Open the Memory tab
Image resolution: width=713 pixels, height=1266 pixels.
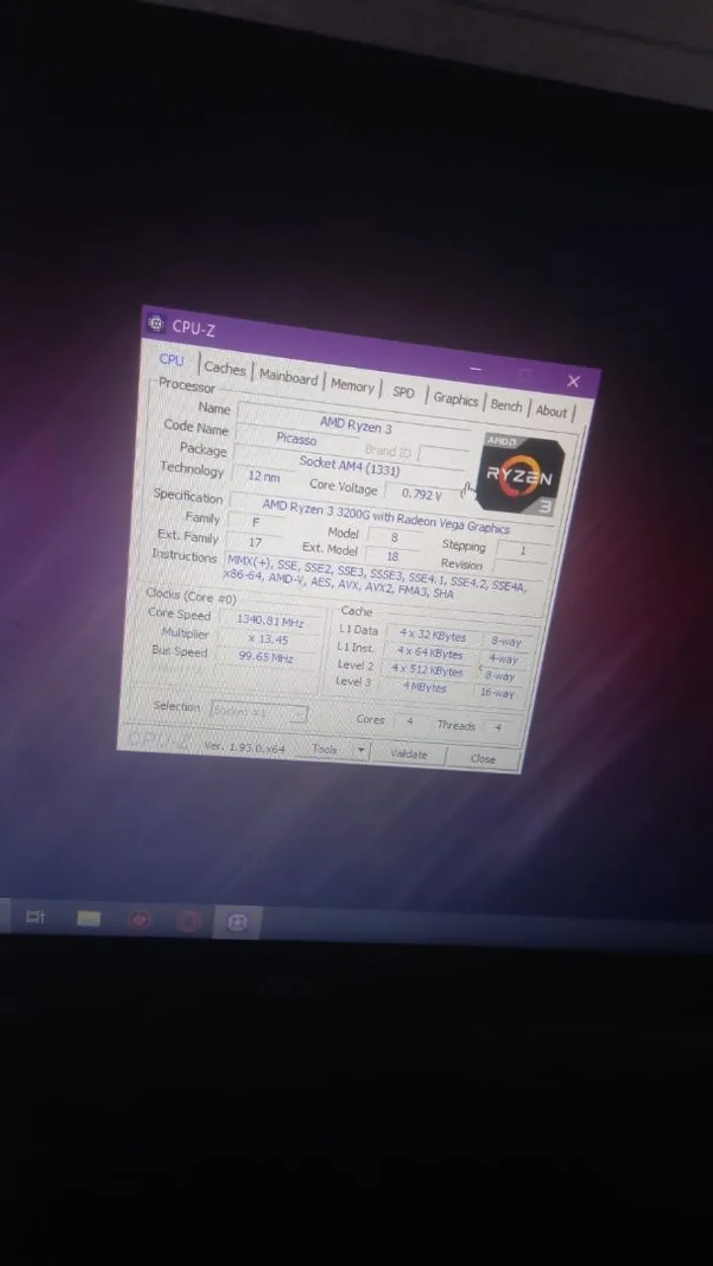(352, 386)
